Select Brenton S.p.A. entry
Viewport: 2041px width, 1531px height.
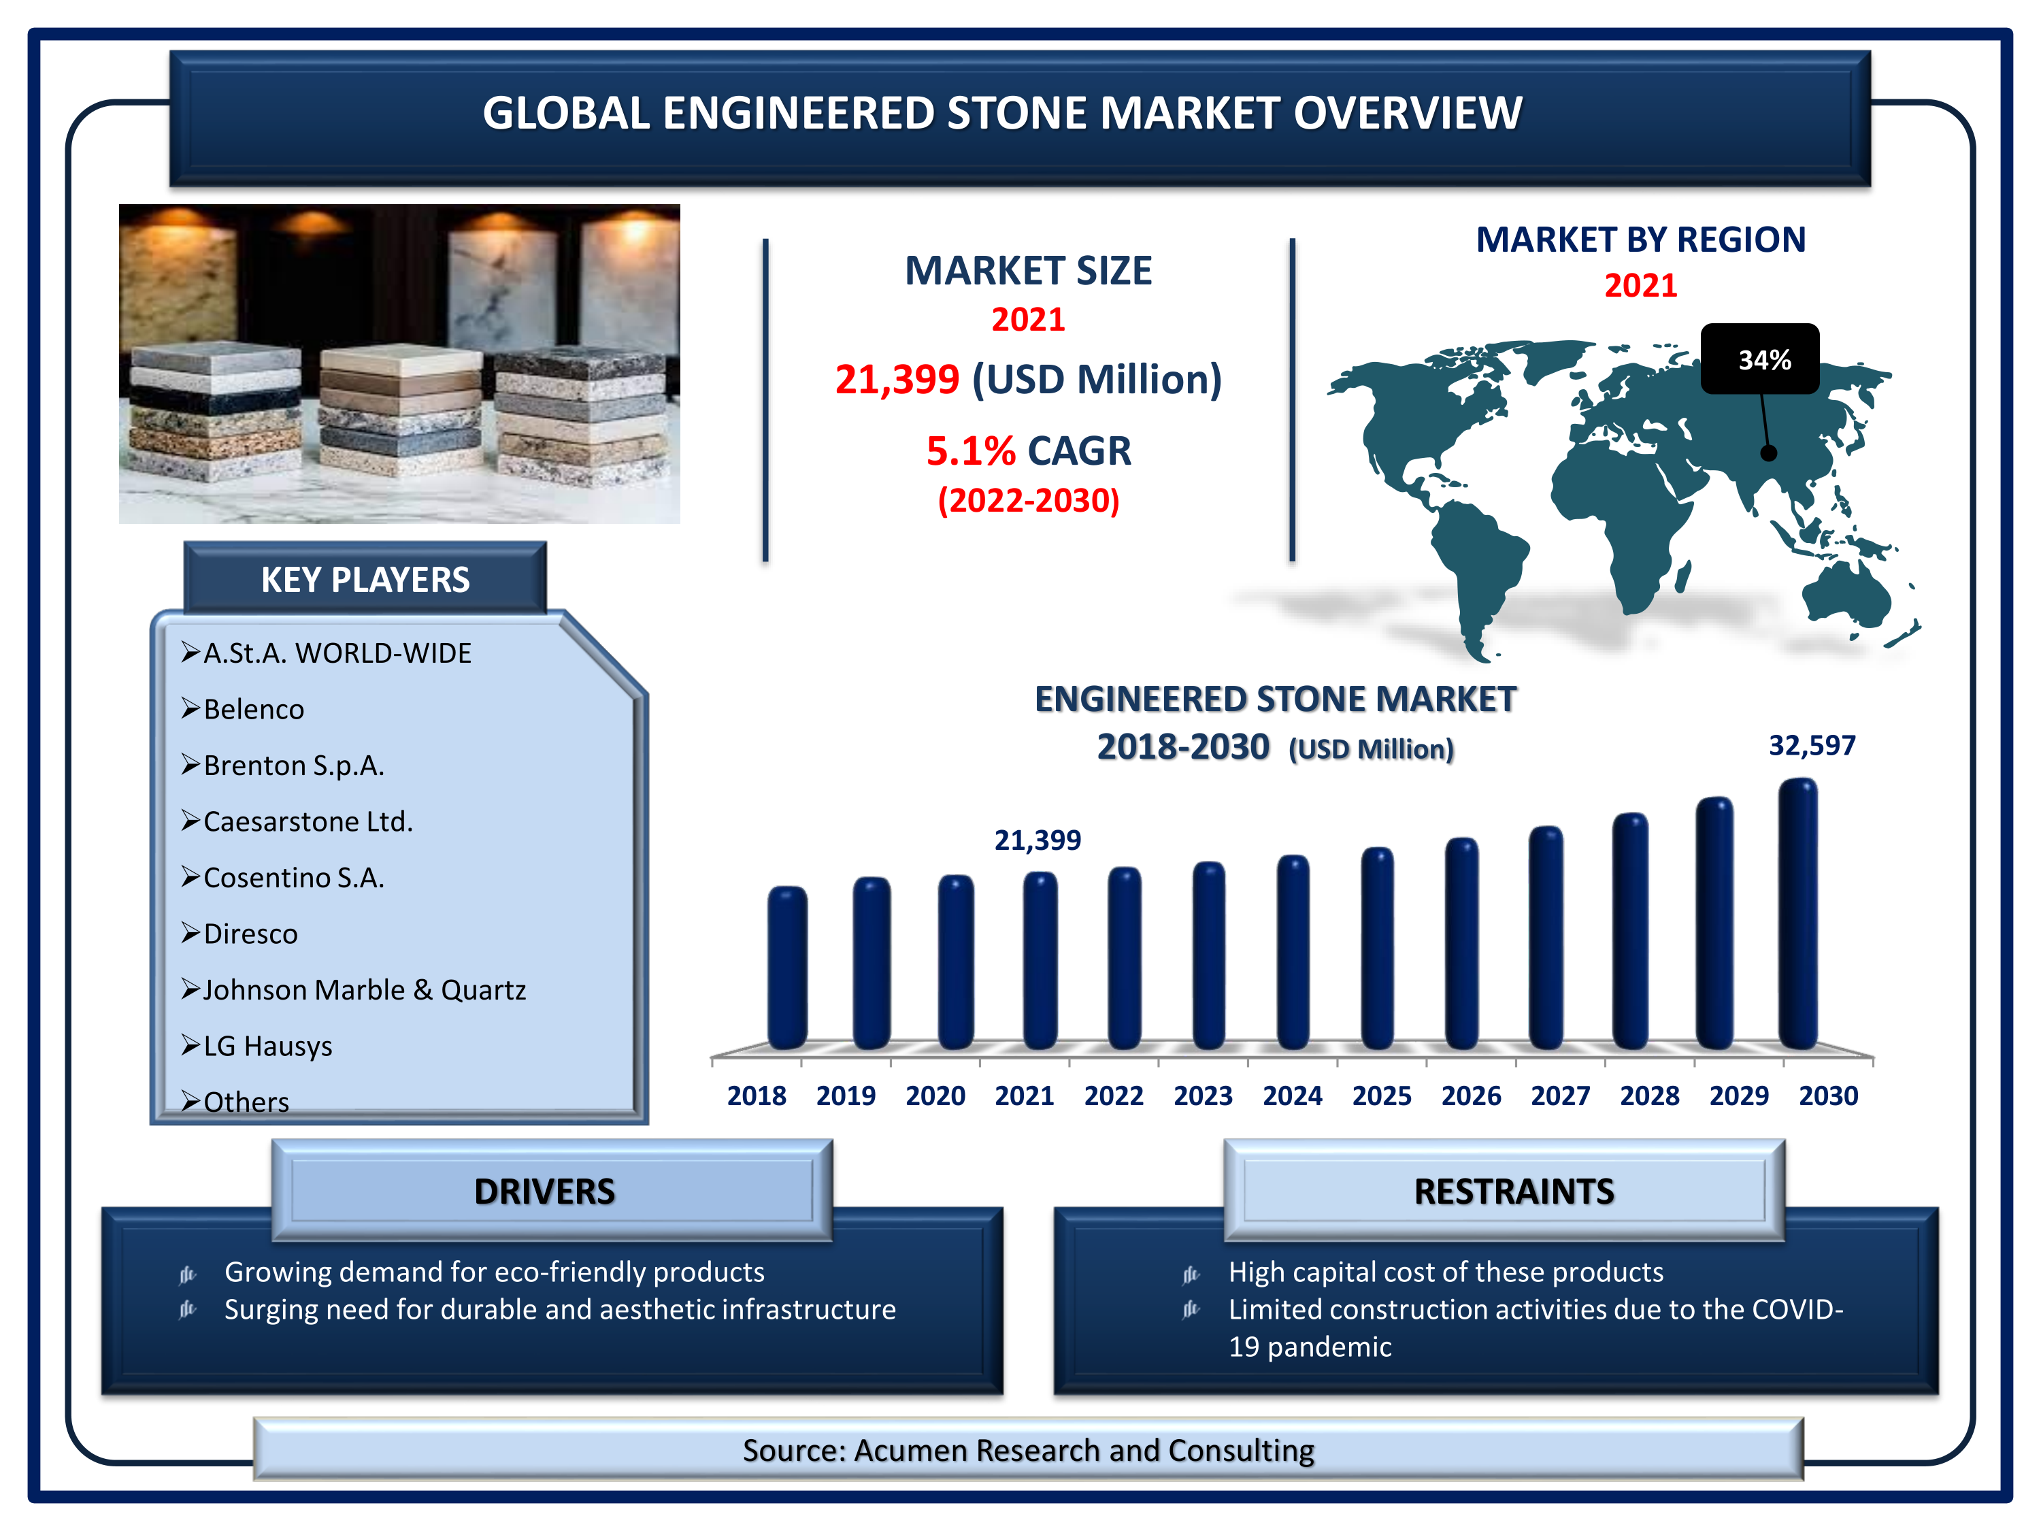tap(282, 765)
